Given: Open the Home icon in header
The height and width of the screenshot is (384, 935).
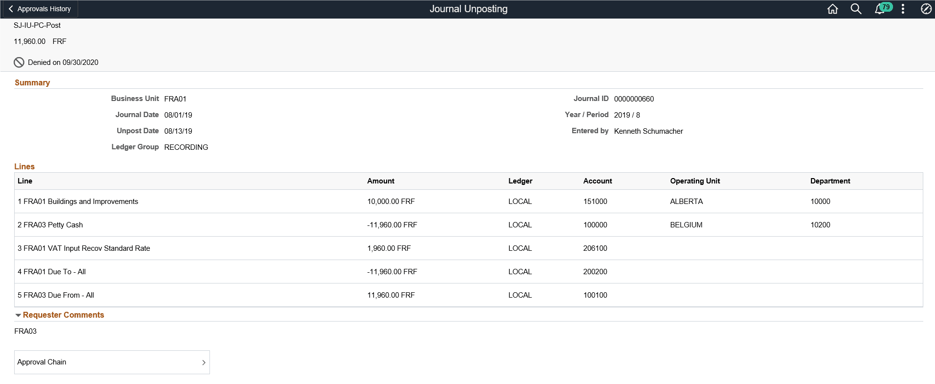Looking at the screenshot, I should click(832, 9).
